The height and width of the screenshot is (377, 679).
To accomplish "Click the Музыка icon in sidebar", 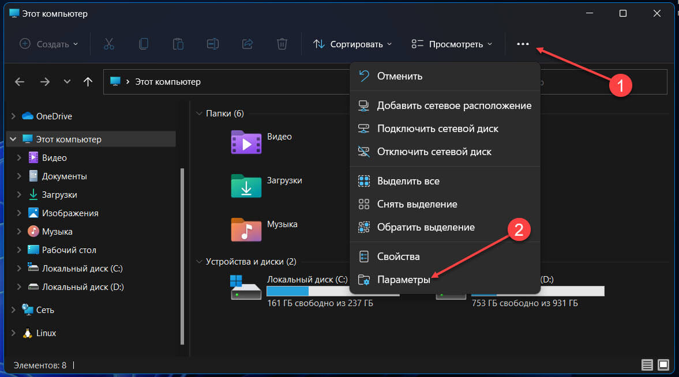I will coord(33,231).
